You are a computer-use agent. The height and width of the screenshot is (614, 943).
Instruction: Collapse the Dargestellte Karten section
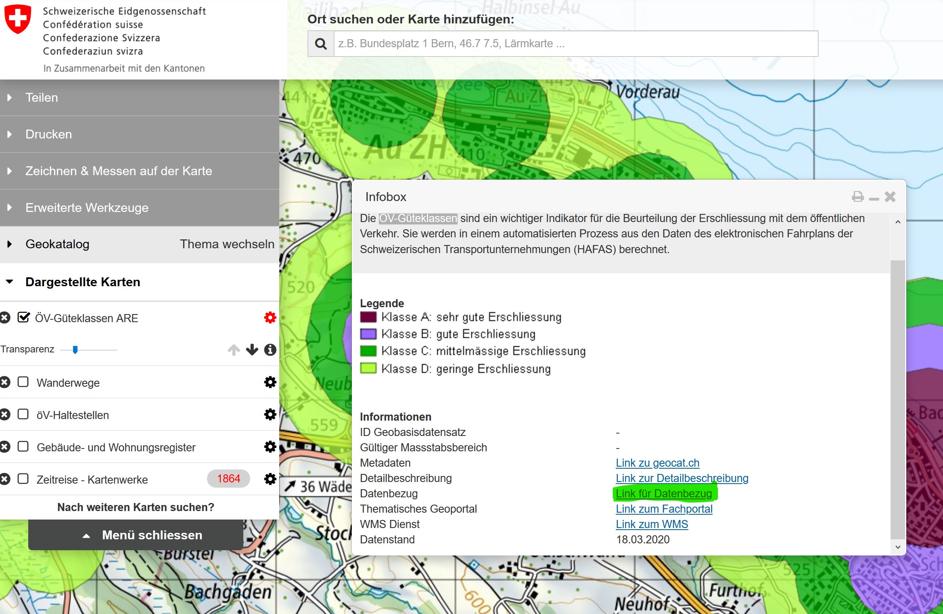tap(82, 282)
